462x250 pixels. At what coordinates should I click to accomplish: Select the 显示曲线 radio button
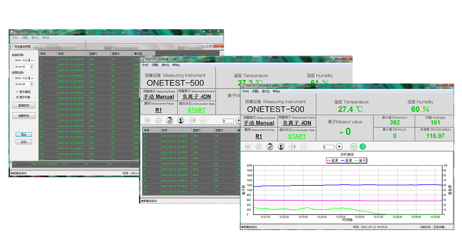[17, 92]
